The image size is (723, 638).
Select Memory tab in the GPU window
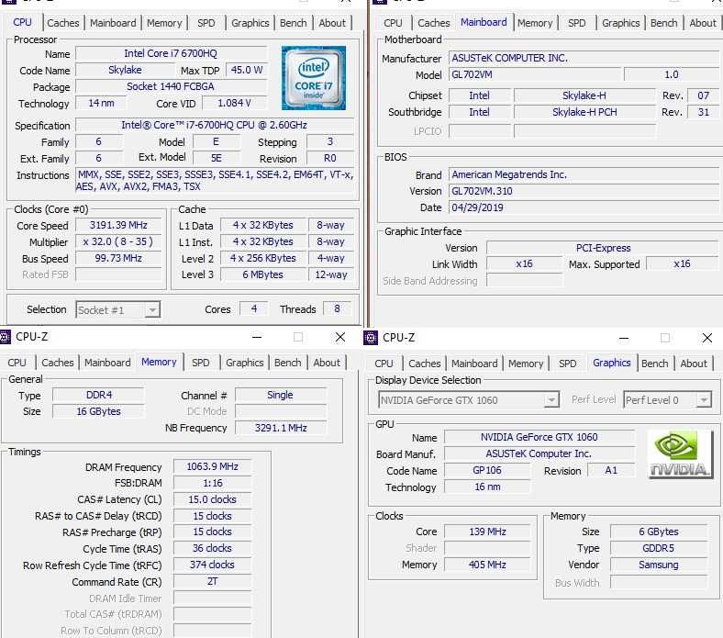coord(526,364)
